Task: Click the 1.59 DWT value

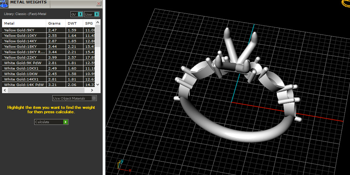Action: pos(72,30)
